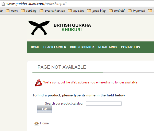Open the Imported bookmarks folder
Image resolution: width=154 pixels, height=131 pixels.
pos(136,11)
